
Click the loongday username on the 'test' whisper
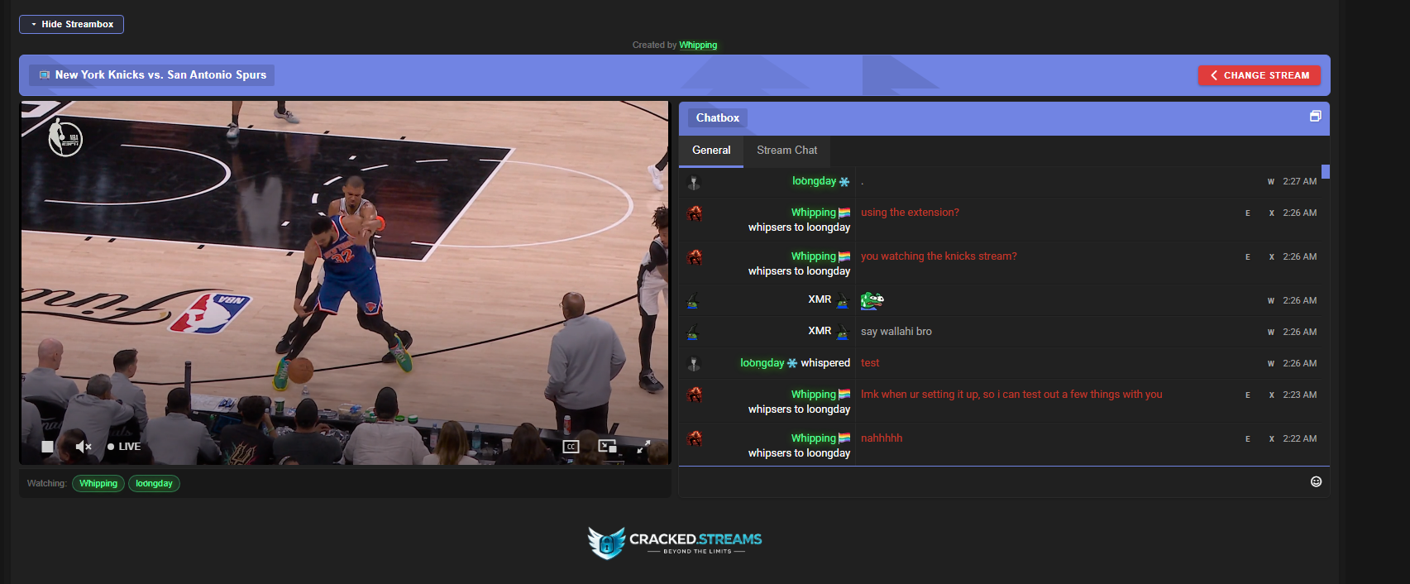point(762,363)
